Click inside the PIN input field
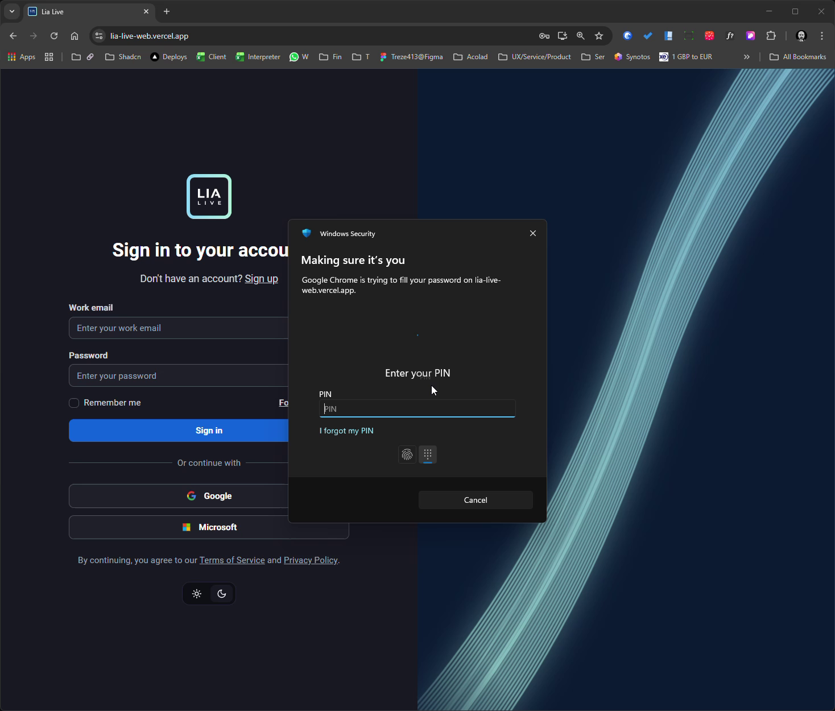835x711 pixels. coord(417,408)
